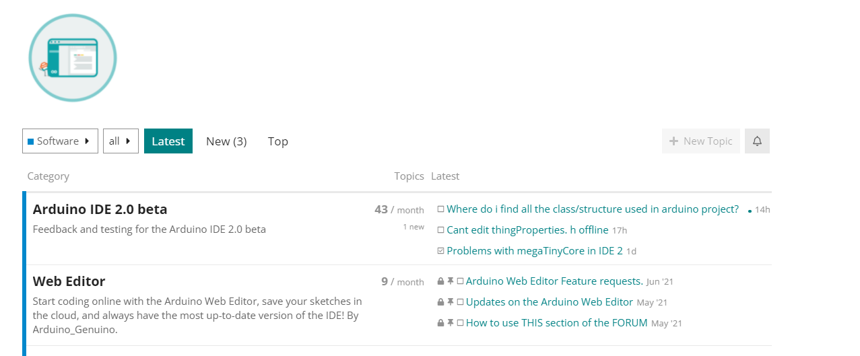Expand the 'all' subcategory dropdown
Screen dimensions: 860x356
(121, 141)
